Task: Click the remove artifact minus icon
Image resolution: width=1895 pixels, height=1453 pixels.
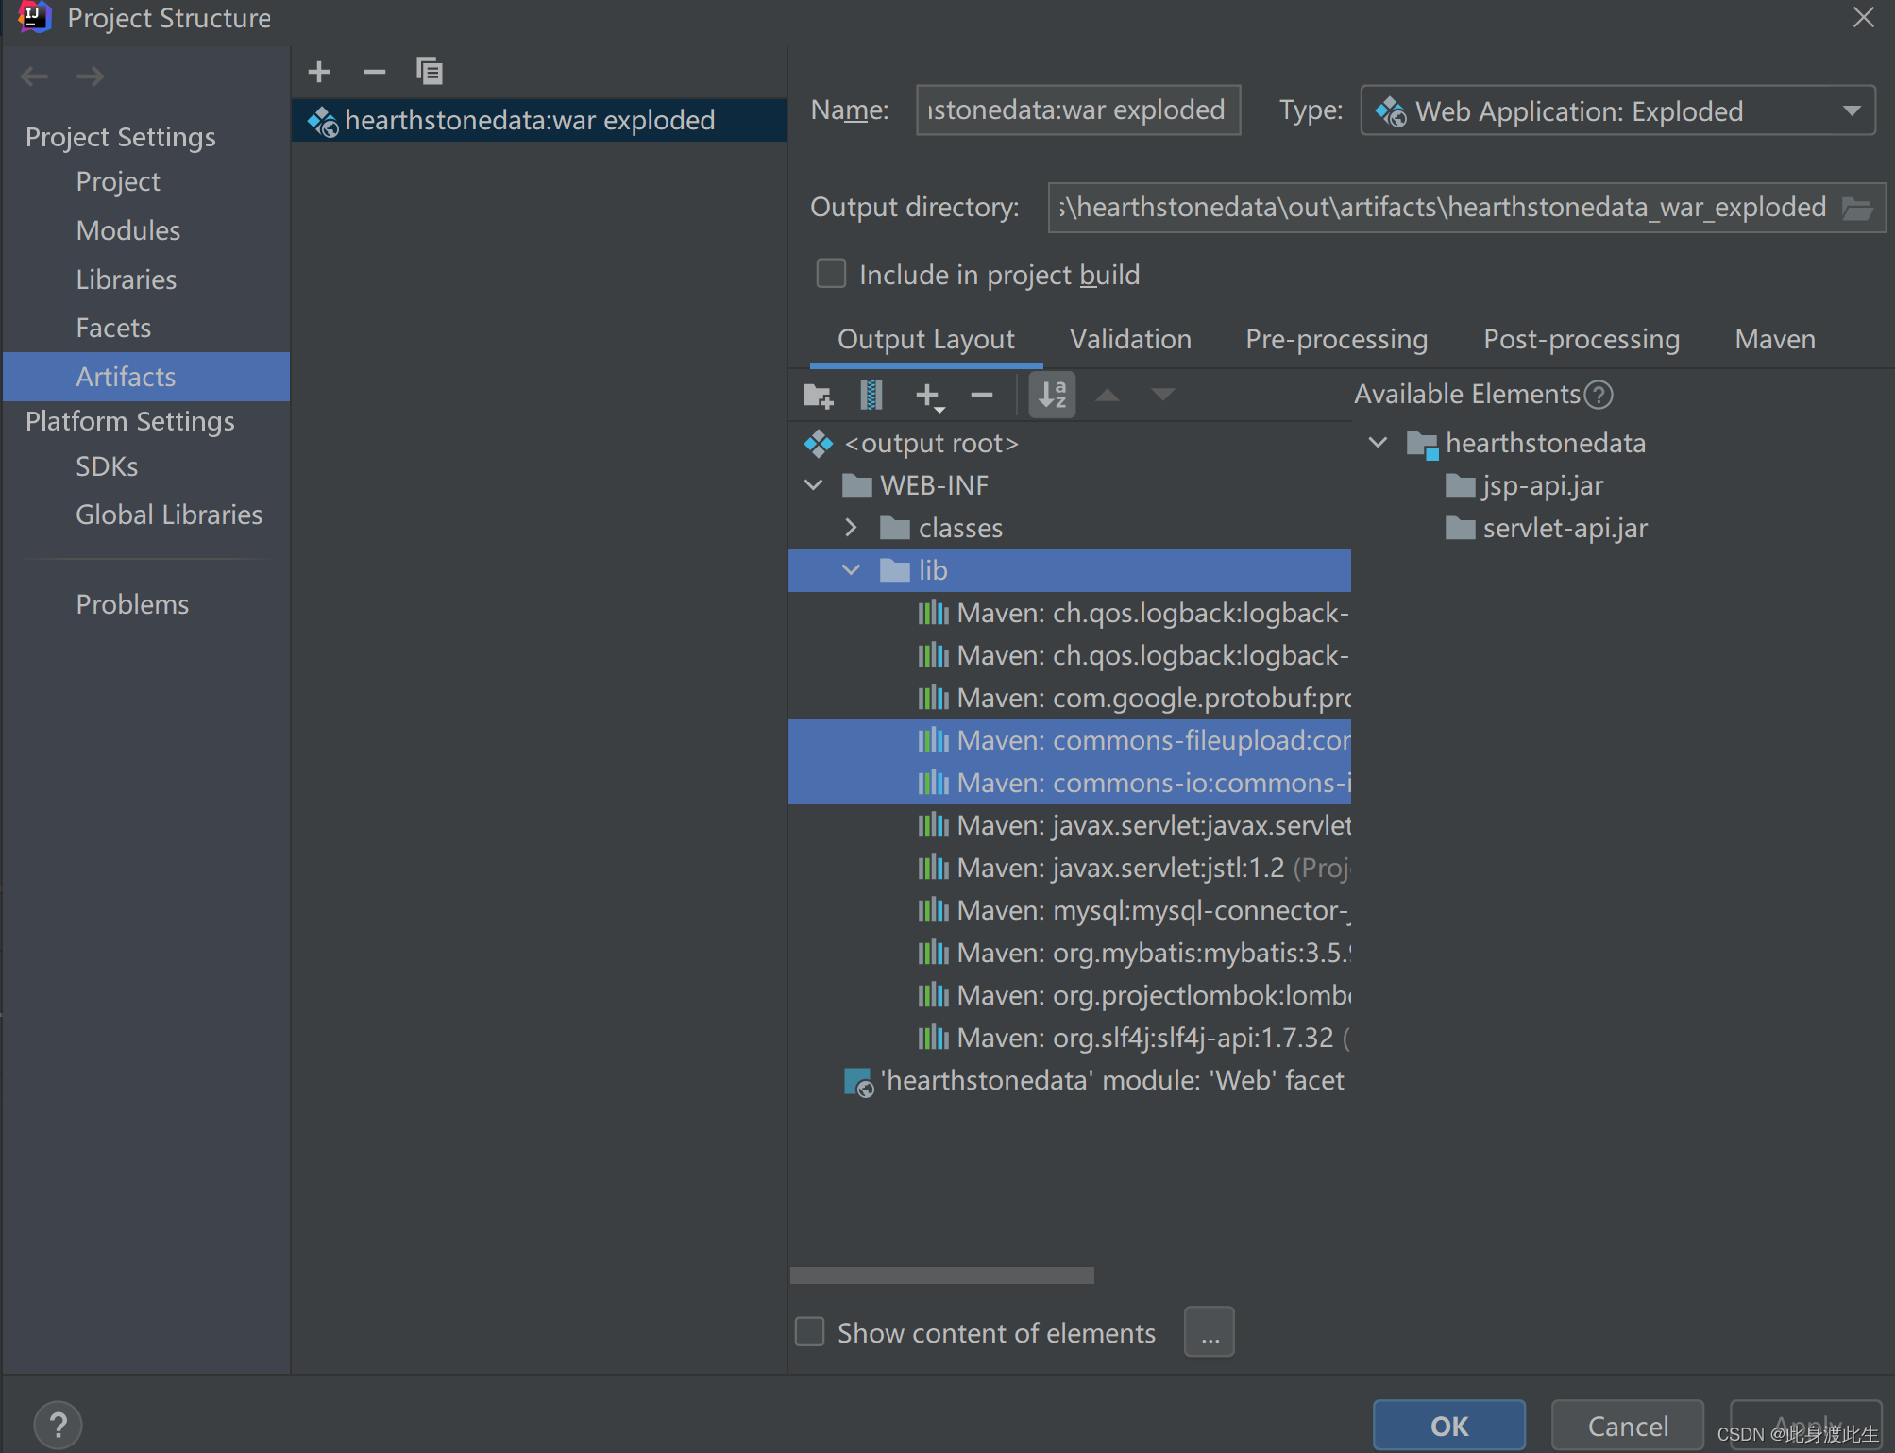Action: tap(374, 72)
